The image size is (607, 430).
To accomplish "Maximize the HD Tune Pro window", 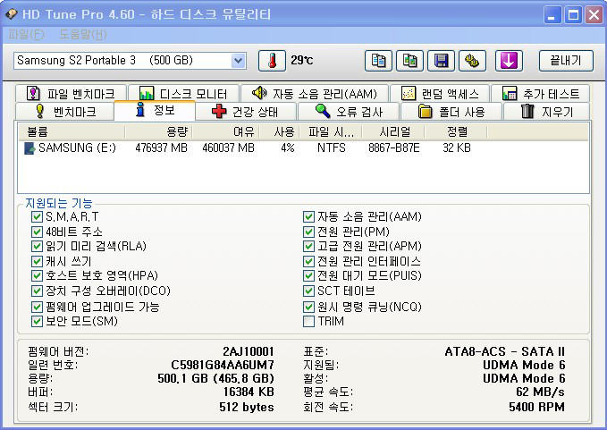I will point(573,15).
